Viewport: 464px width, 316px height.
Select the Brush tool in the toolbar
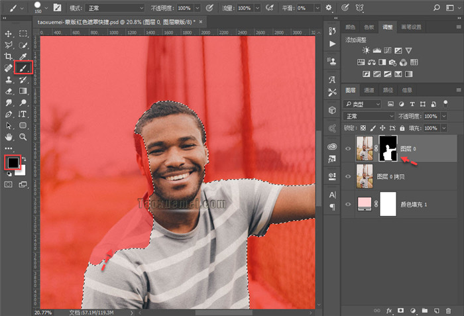click(23, 68)
